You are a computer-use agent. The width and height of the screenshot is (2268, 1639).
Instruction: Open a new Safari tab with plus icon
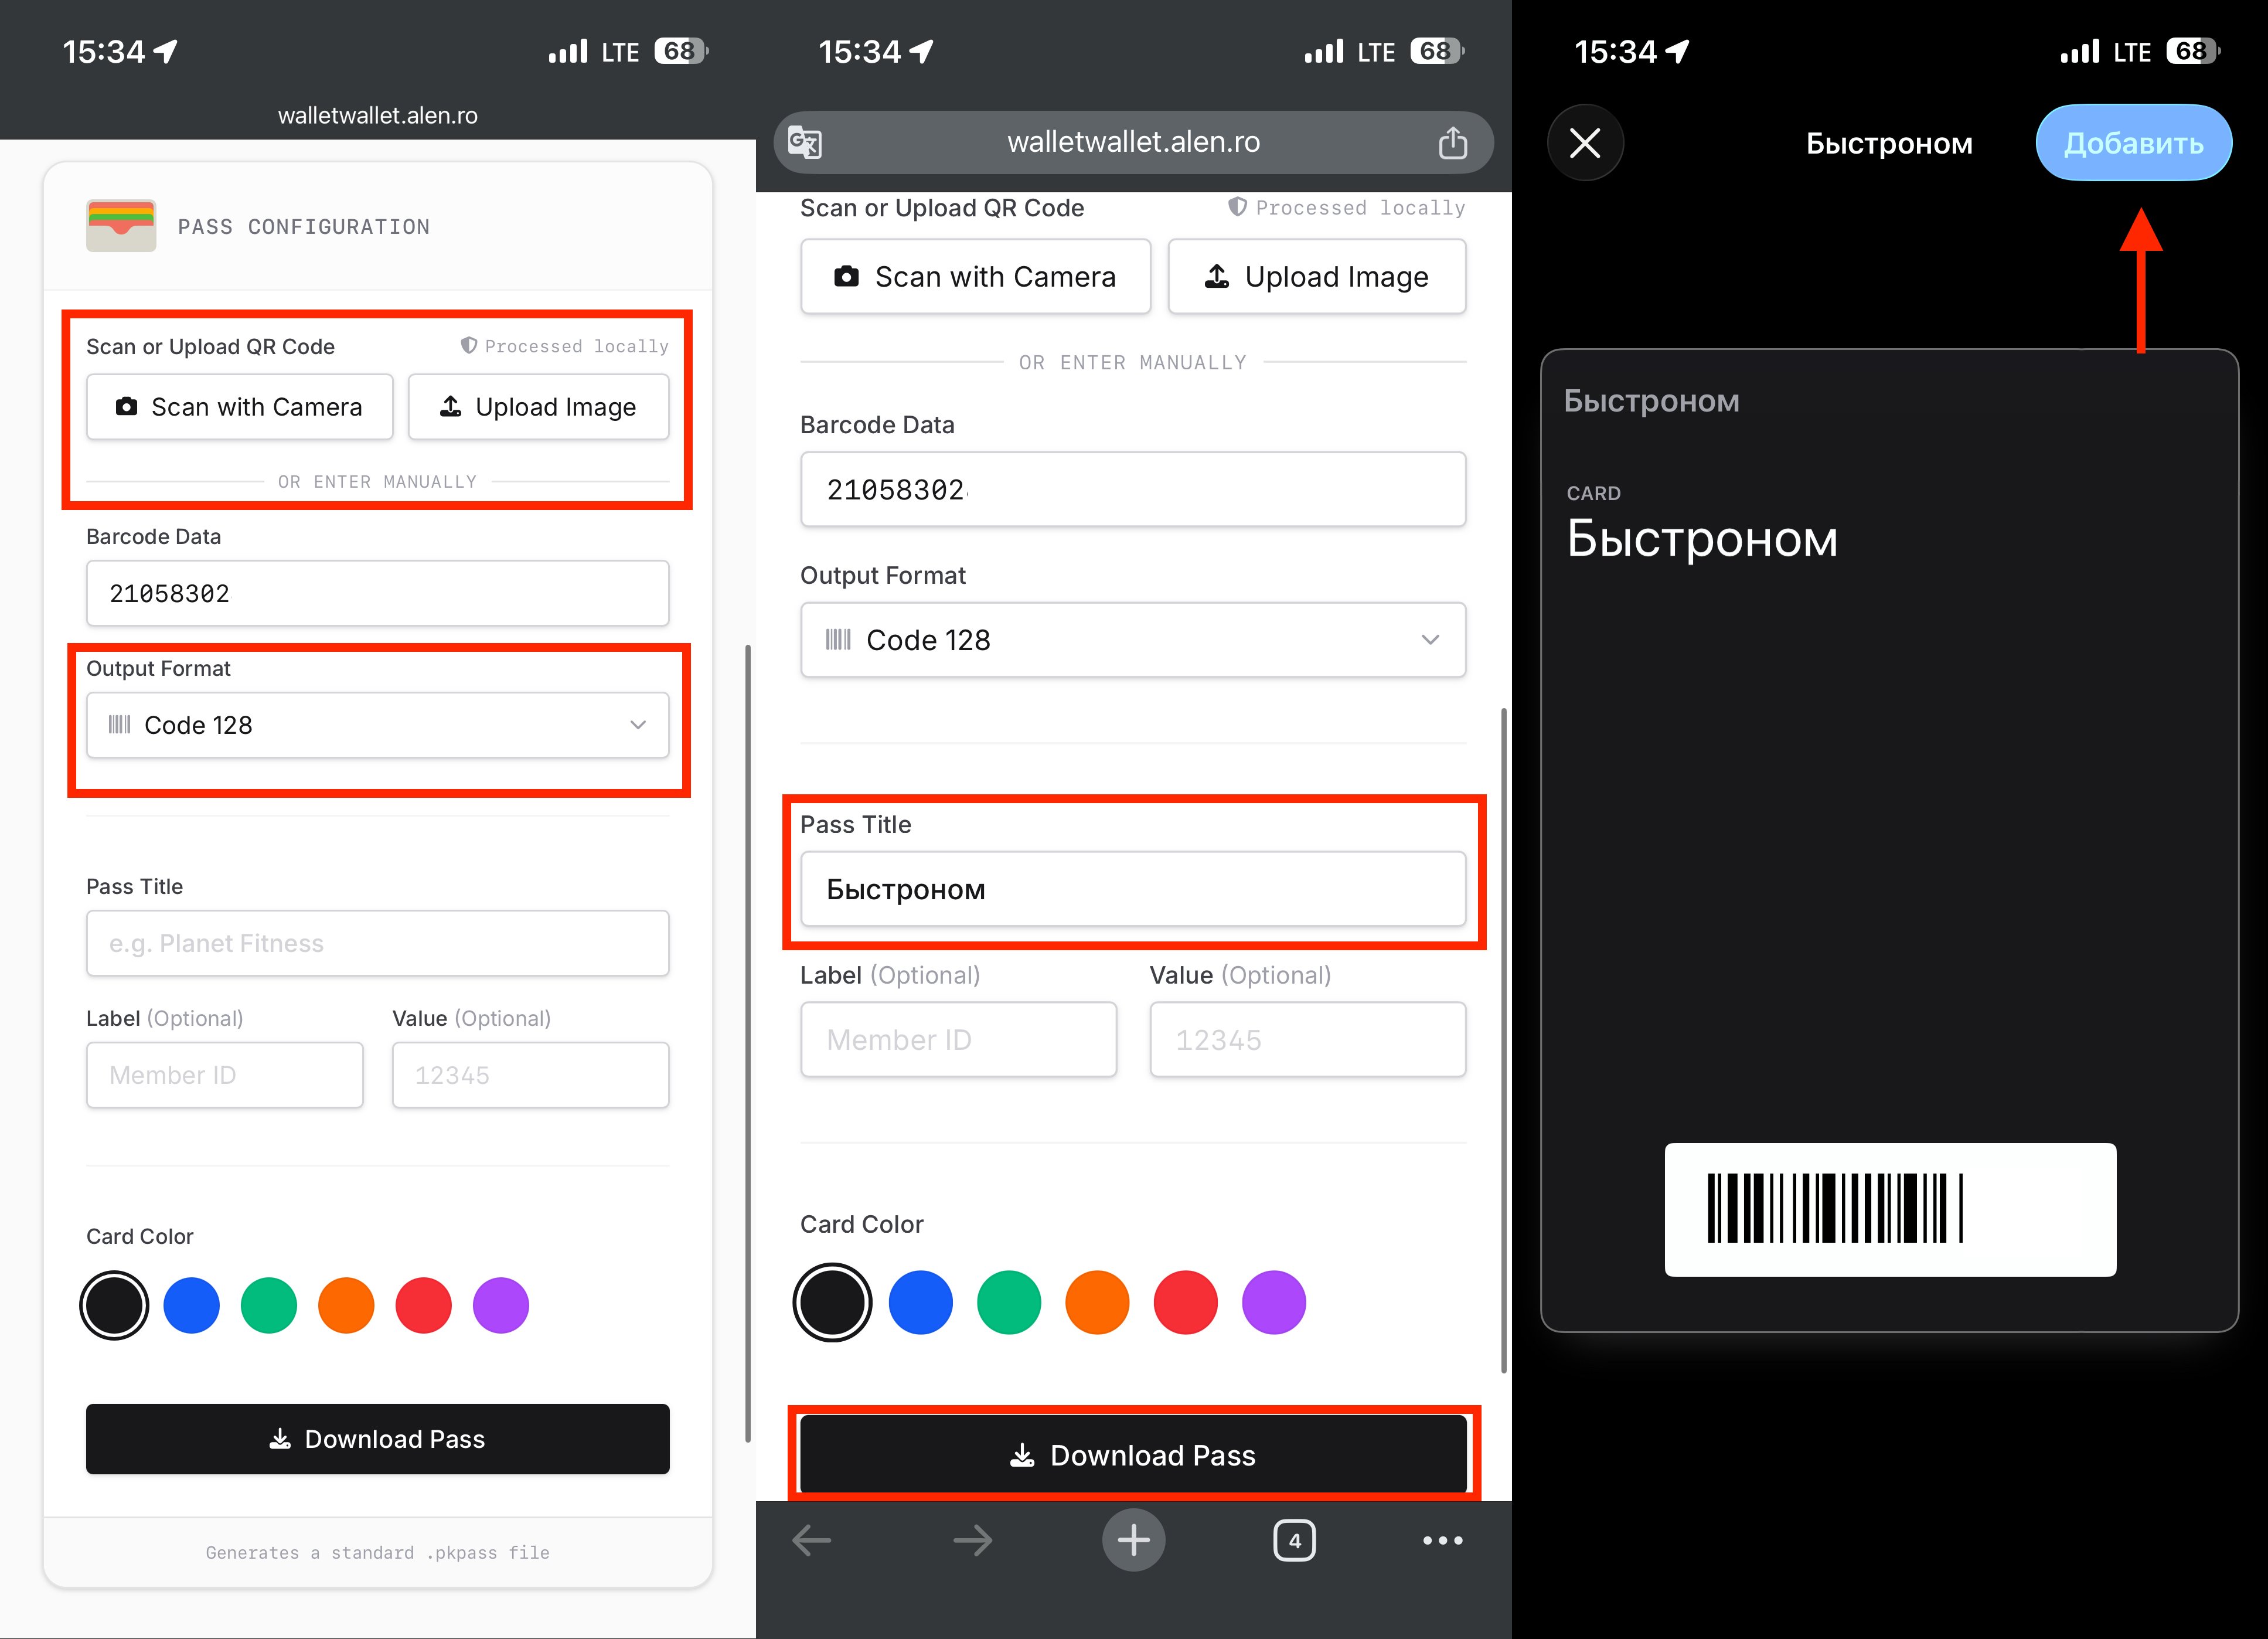(x=1133, y=1540)
